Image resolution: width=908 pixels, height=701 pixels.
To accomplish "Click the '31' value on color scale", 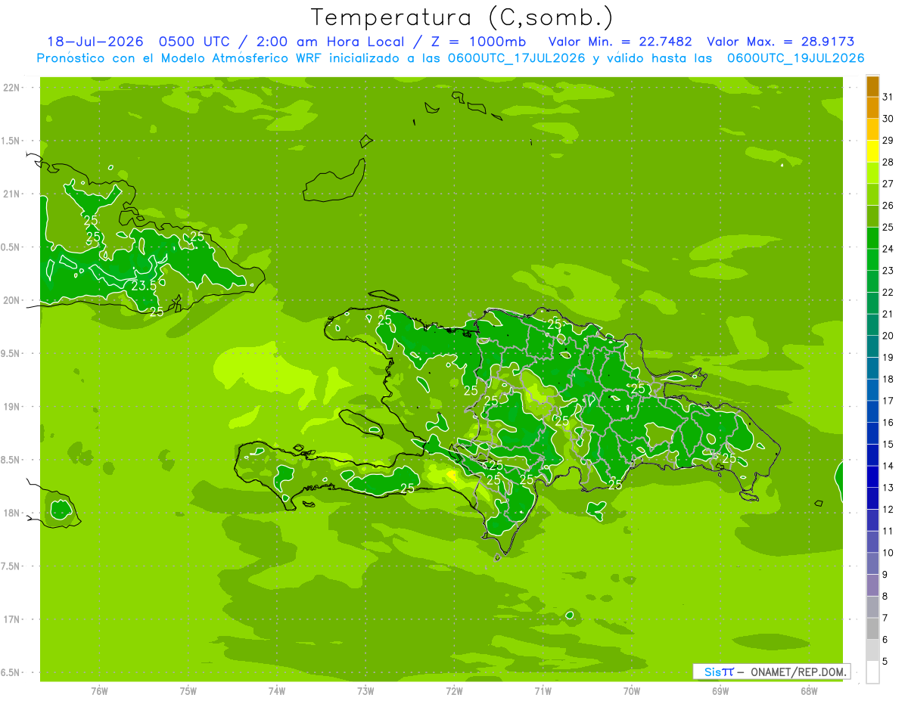I will [888, 97].
